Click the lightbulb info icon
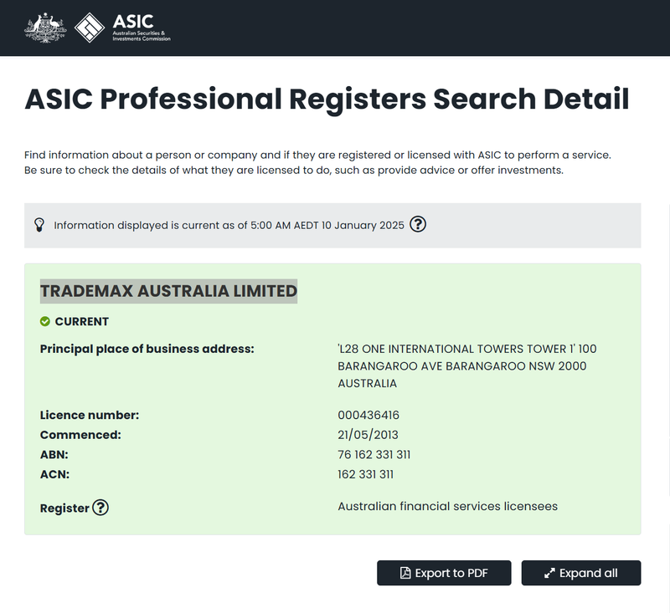Image resolution: width=670 pixels, height=613 pixels. (39, 225)
